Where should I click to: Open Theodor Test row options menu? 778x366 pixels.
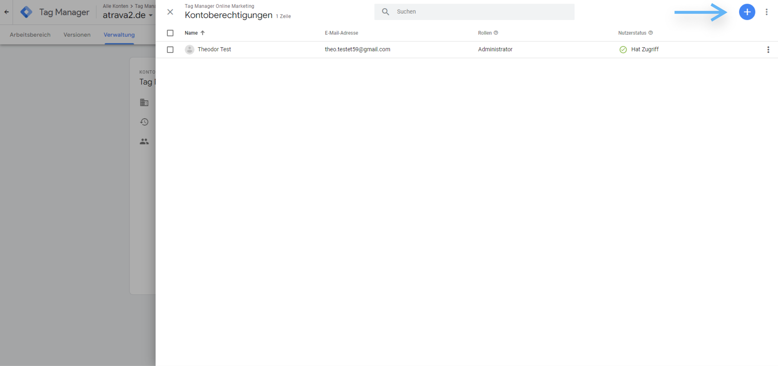[x=768, y=50]
